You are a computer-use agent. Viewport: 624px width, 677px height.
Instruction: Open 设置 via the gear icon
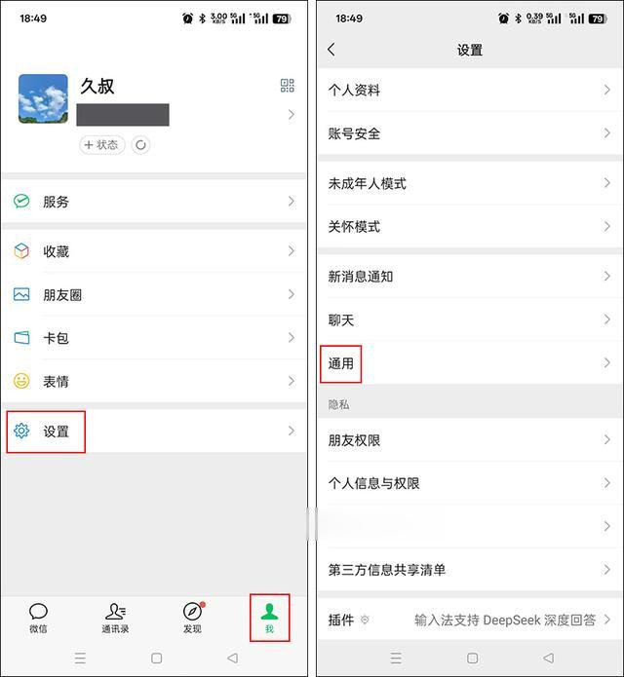21,431
